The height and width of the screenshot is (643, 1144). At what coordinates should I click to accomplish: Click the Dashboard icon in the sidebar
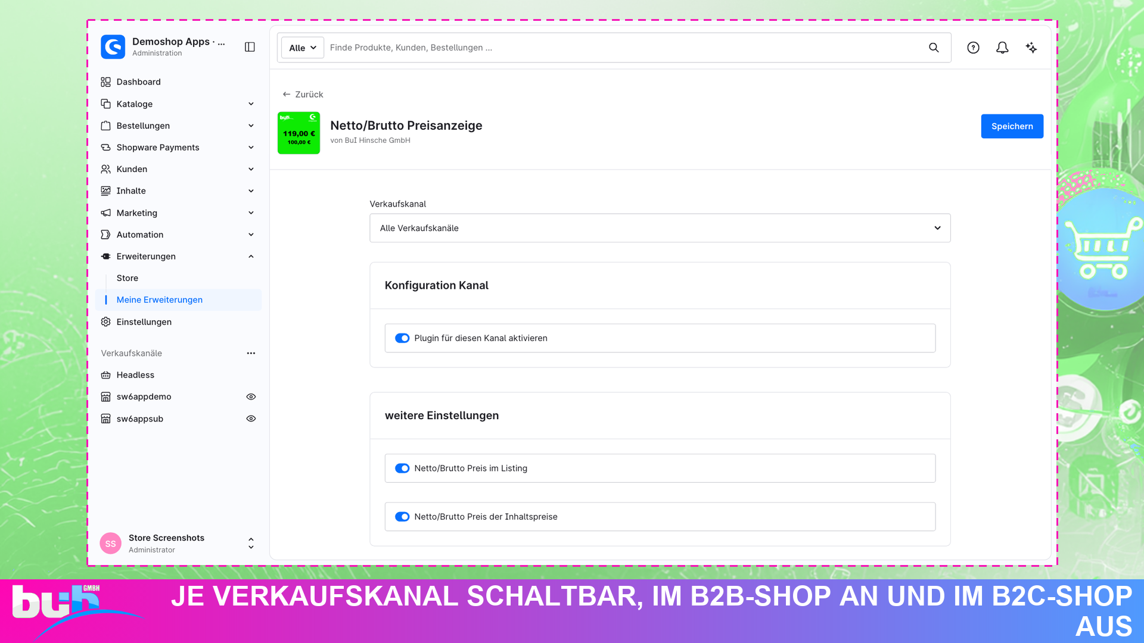[105, 82]
